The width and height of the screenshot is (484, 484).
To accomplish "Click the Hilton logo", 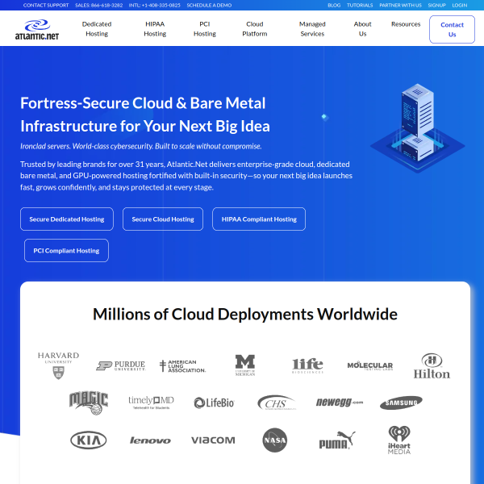I will pos(432,365).
